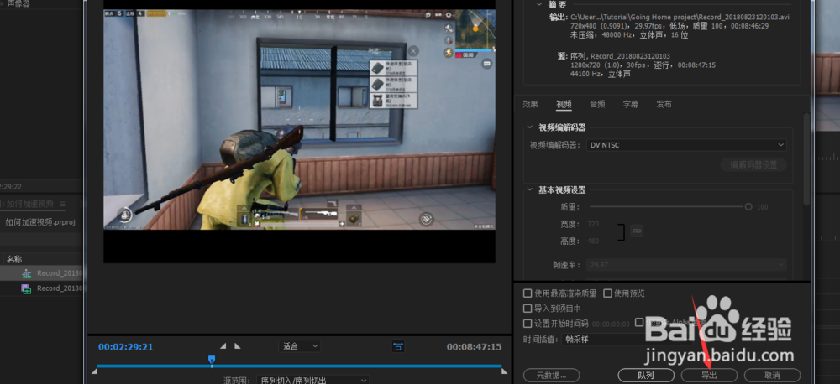
Task: Click the 如何加速视频.prproj project name
Action: [x=39, y=222]
